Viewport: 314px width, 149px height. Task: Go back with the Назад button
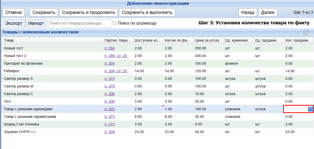248,12
